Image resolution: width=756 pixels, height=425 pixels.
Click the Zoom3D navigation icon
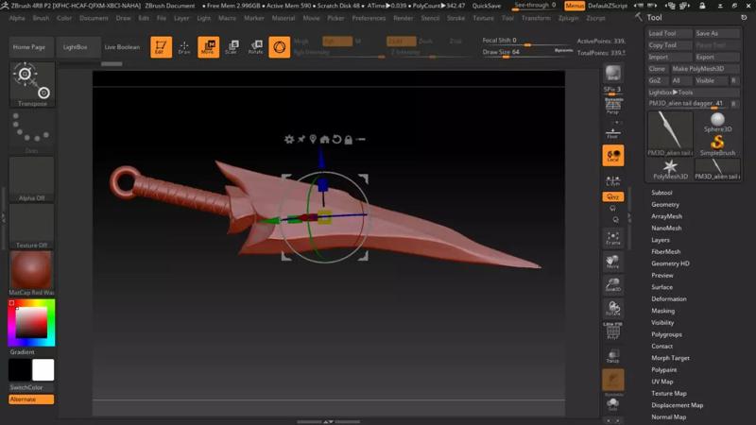[612, 285]
